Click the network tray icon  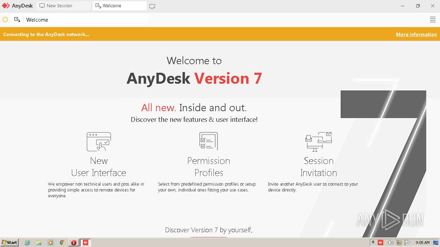click(399, 243)
